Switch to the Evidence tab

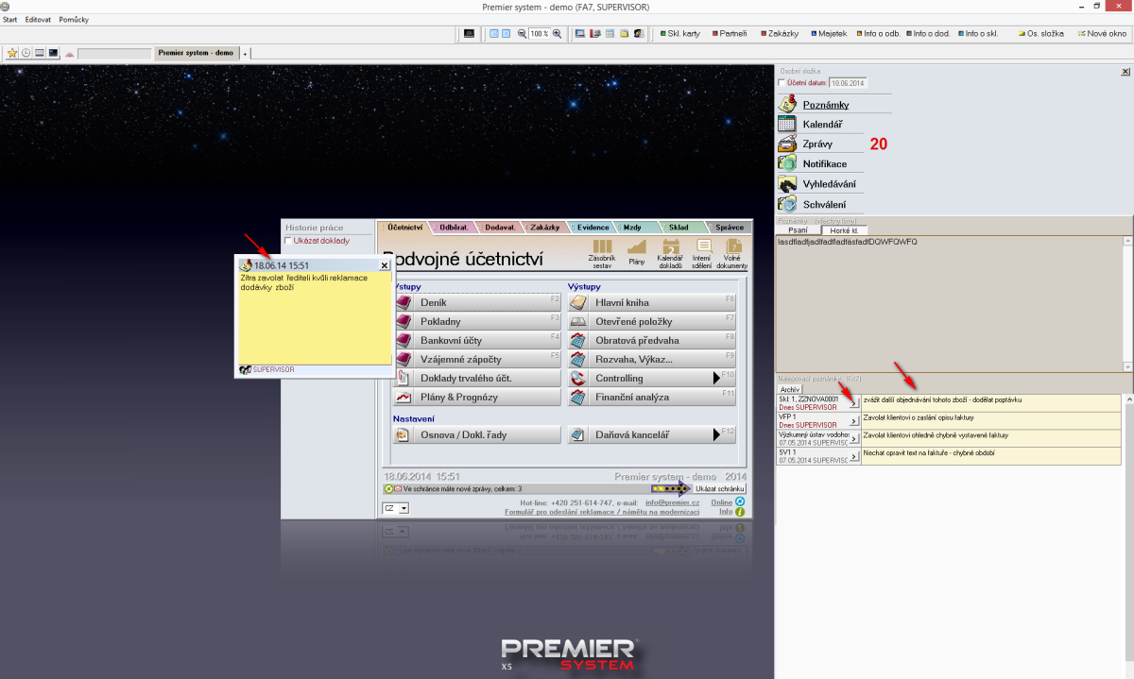[x=593, y=228]
